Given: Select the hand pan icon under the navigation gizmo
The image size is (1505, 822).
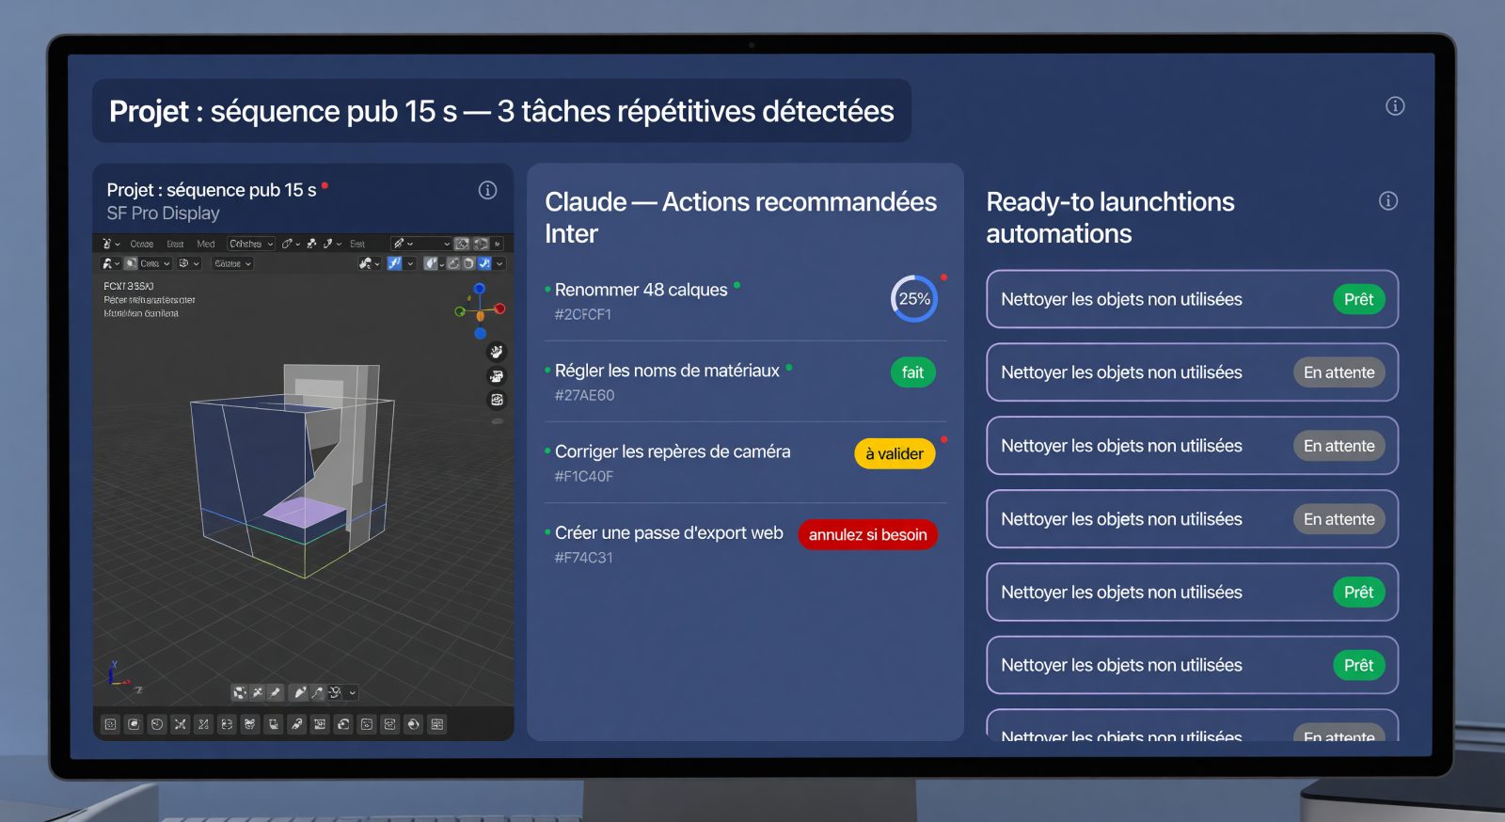Looking at the screenshot, I should pos(497,352).
